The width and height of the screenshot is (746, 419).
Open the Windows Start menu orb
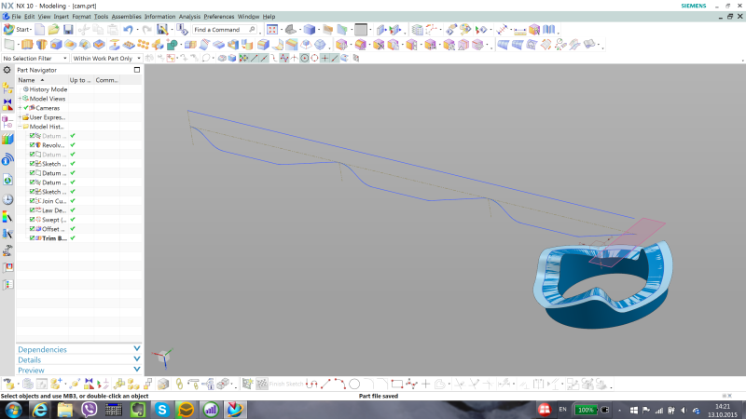coord(13,410)
